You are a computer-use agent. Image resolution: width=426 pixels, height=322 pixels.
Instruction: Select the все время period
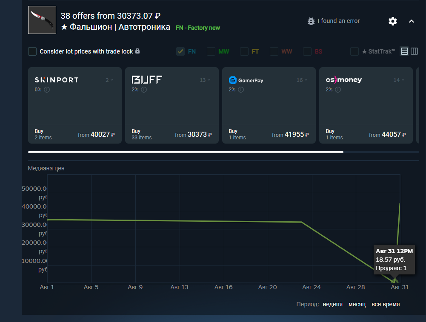[x=386, y=304]
